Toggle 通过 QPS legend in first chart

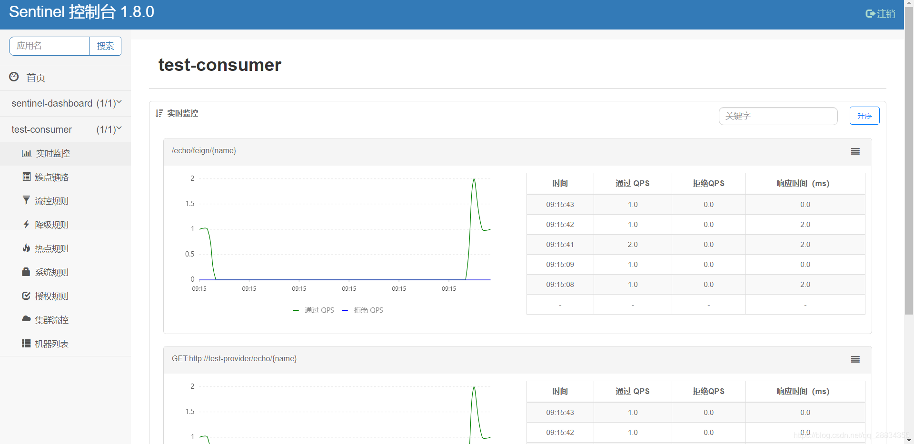click(x=314, y=310)
